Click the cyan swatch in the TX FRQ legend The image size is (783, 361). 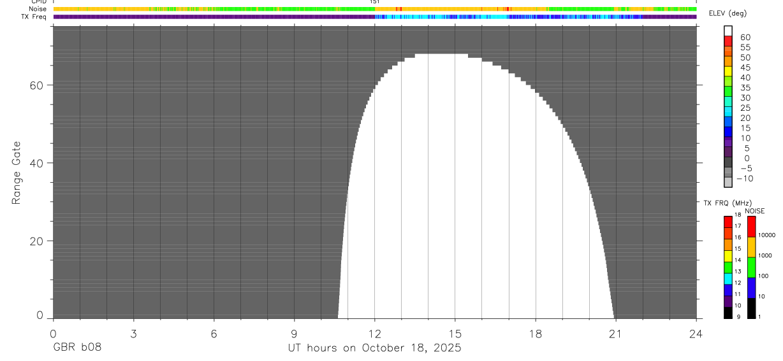[728, 278]
